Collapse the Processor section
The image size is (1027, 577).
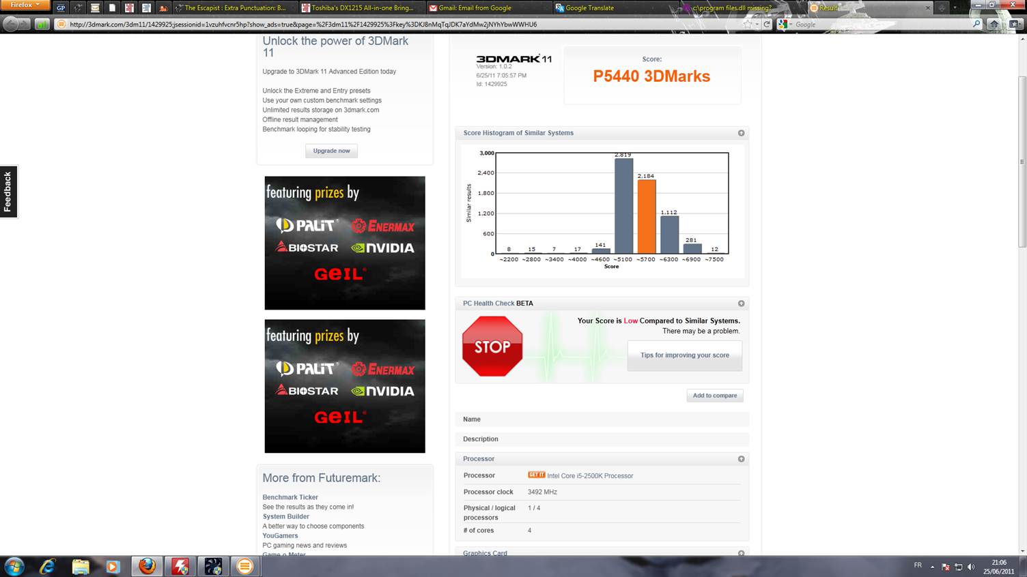coord(741,459)
